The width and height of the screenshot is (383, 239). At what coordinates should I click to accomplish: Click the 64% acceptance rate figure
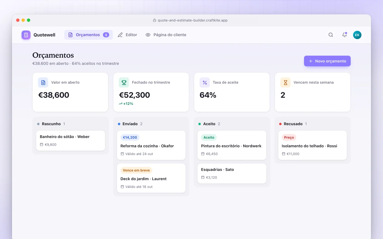pyautogui.click(x=208, y=95)
